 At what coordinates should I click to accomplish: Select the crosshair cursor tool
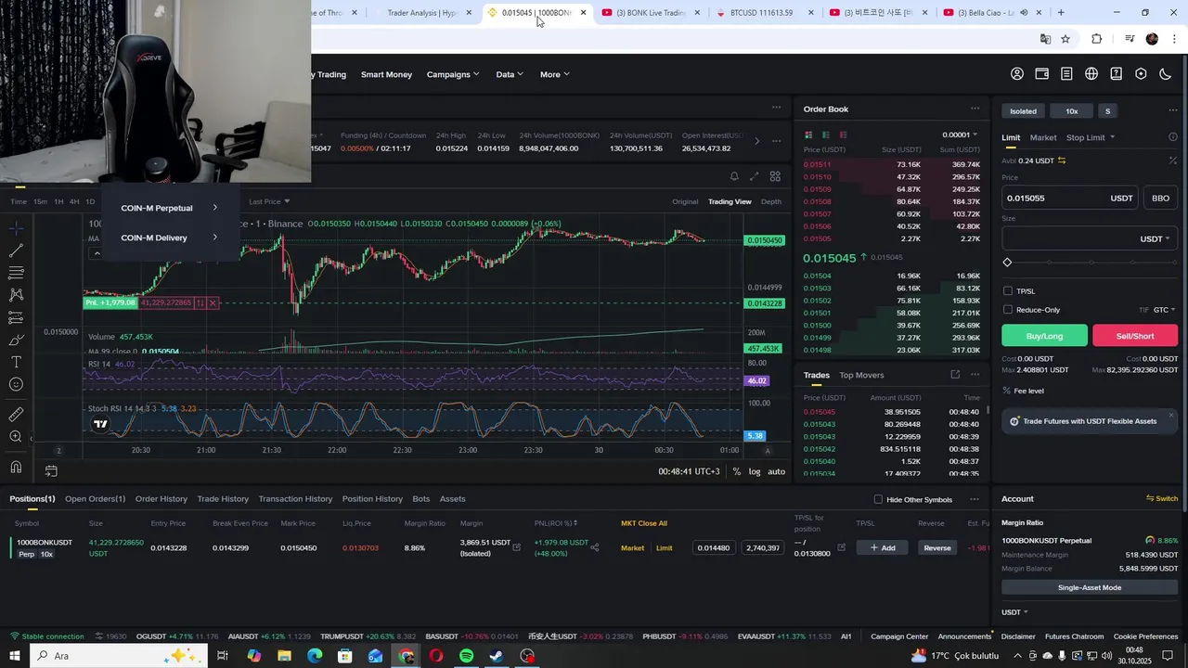coord(16,228)
